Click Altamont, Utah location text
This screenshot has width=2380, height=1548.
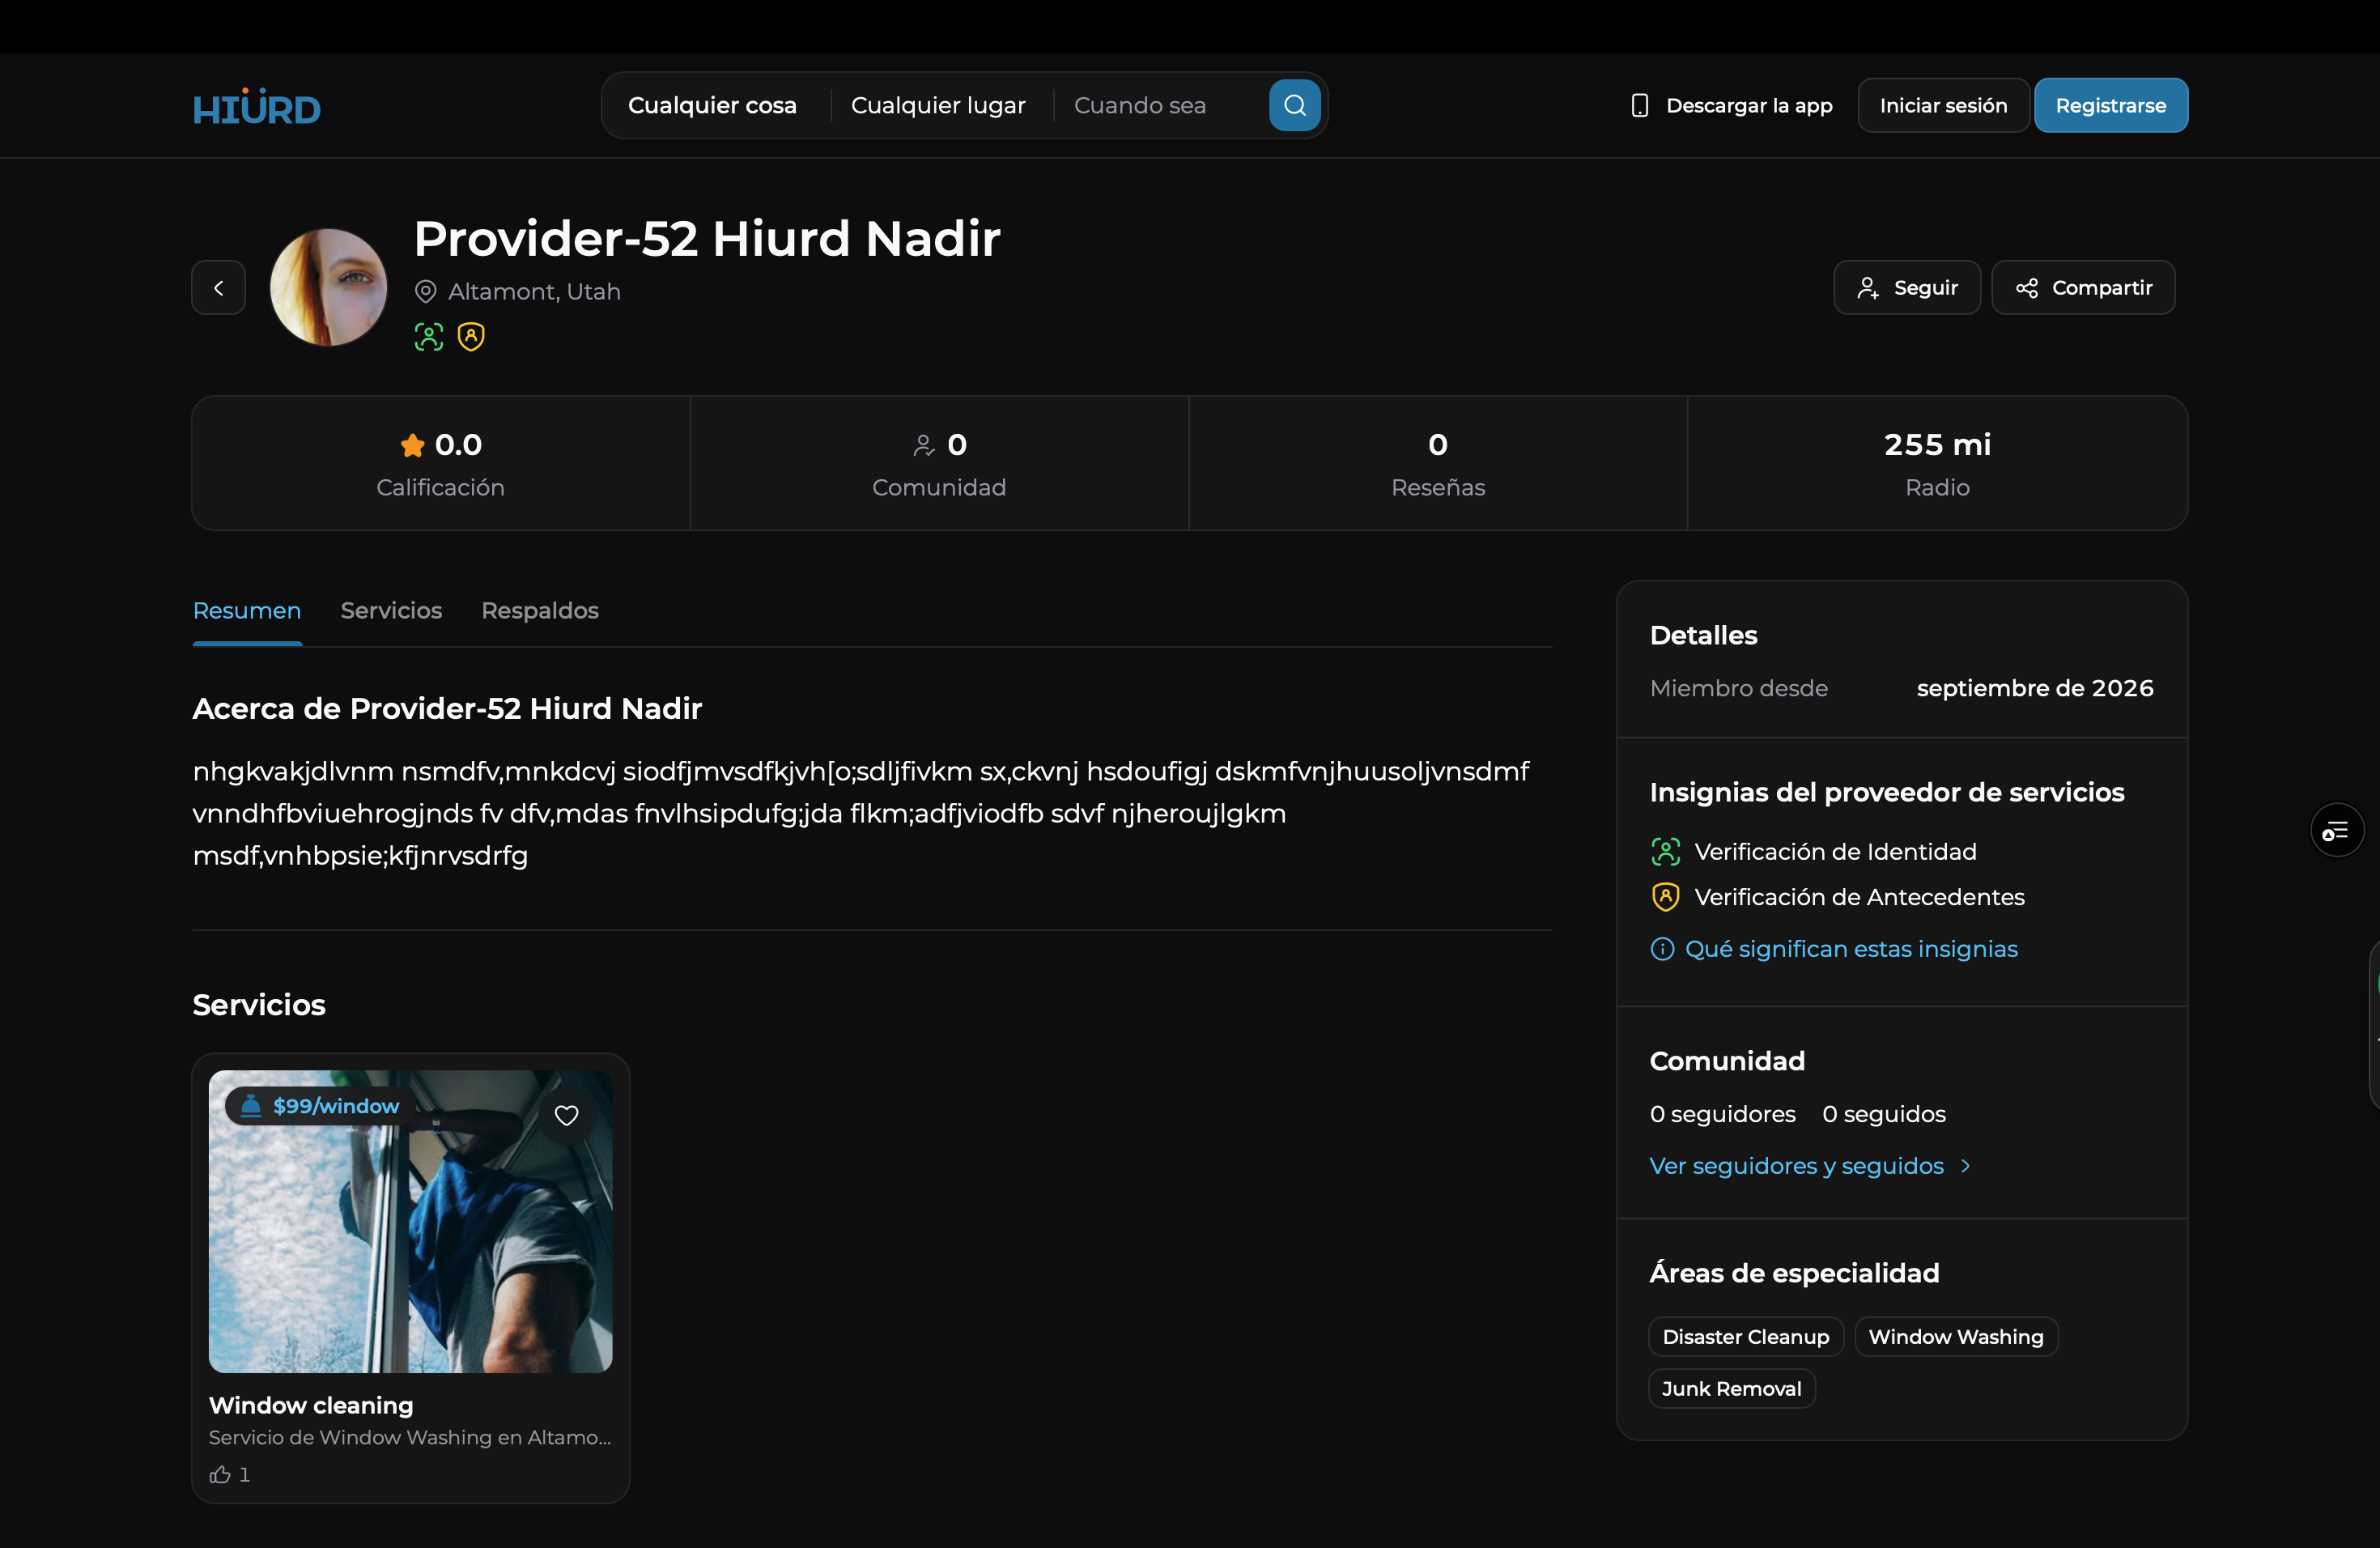coord(534,291)
